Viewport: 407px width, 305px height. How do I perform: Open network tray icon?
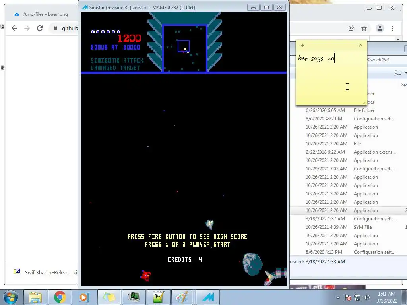coord(357,297)
